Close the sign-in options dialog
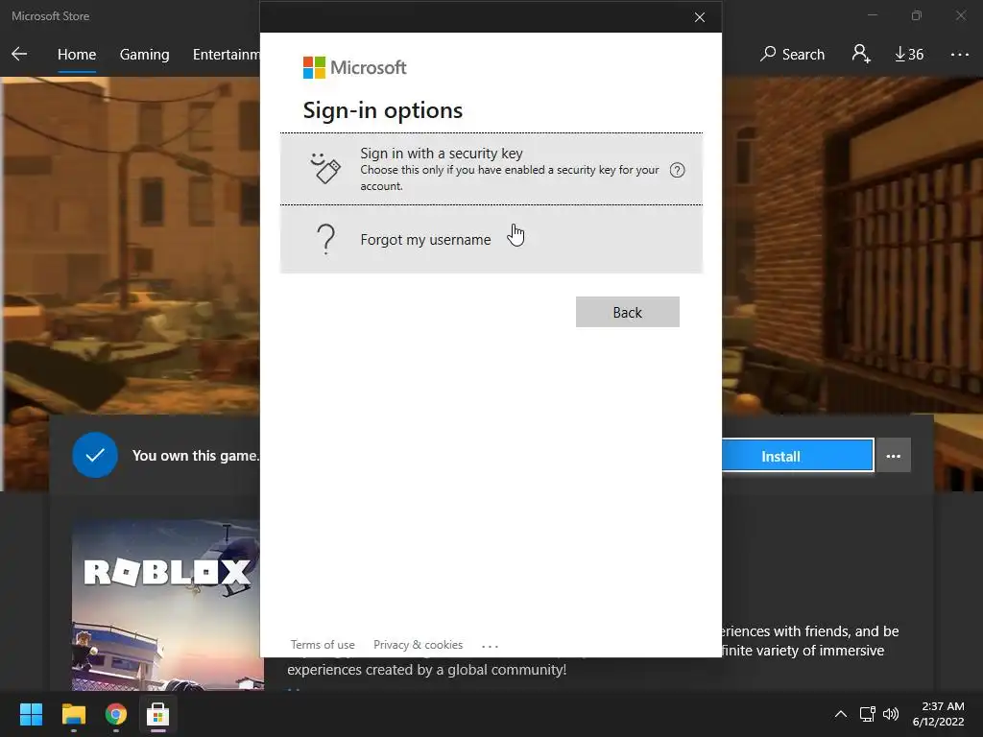 click(700, 17)
